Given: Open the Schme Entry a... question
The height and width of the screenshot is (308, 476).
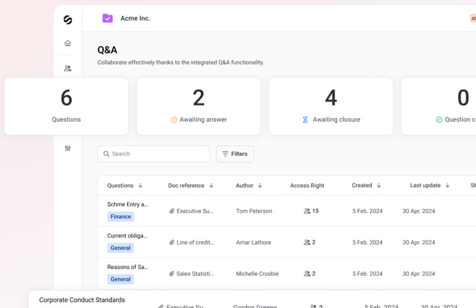Looking at the screenshot, I should pos(128,205).
